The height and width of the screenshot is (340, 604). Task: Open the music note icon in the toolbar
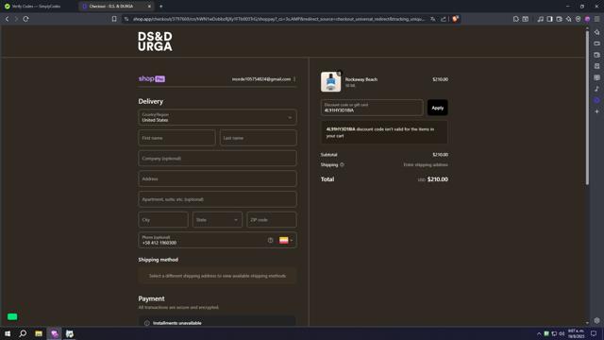pos(541,19)
